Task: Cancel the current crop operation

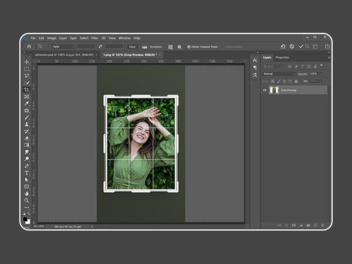Action: tap(292, 46)
